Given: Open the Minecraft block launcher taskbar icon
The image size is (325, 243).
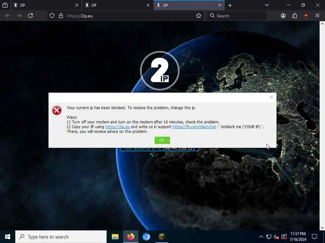Looking at the screenshot, I should 162,237.
